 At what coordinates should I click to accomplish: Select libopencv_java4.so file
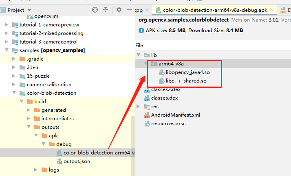click(x=187, y=72)
